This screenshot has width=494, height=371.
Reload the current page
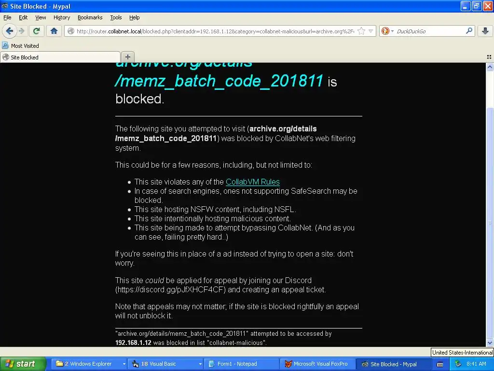(36, 31)
